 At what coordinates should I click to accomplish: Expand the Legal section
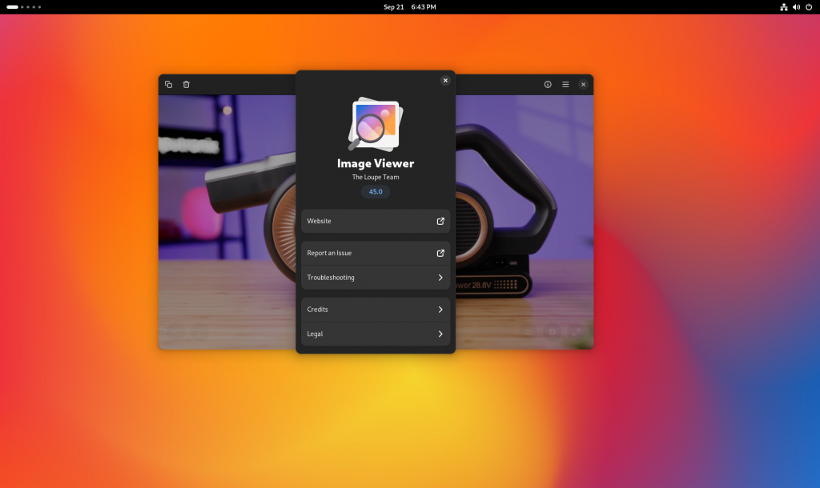point(375,334)
